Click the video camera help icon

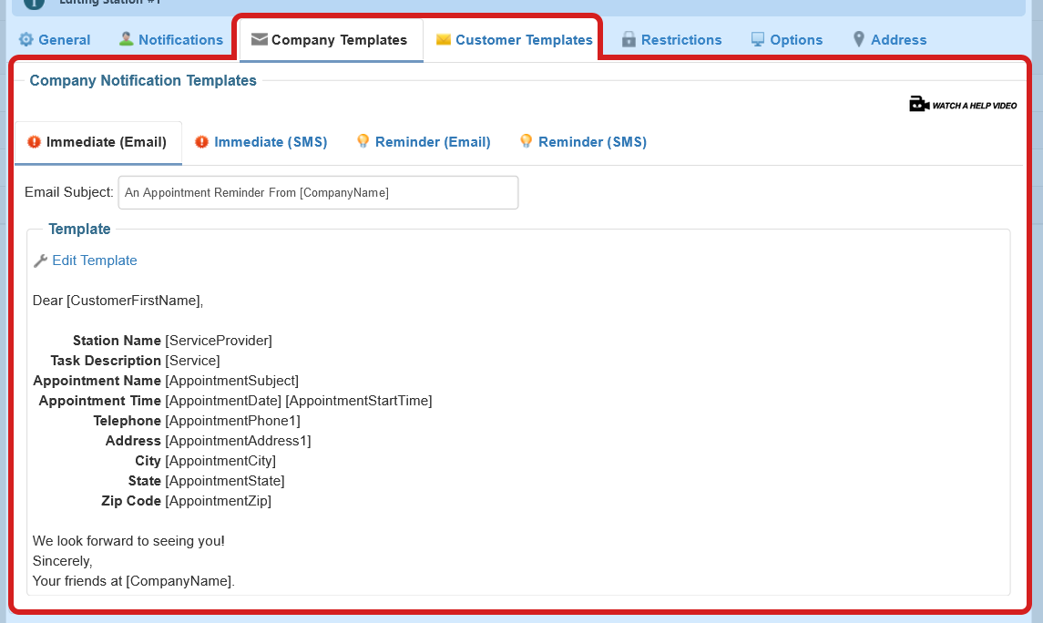click(918, 105)
